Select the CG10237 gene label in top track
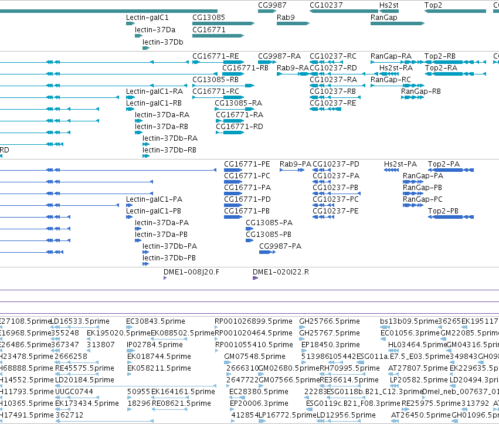This screenshot has width=499, height=424. [x=326, y=5]
